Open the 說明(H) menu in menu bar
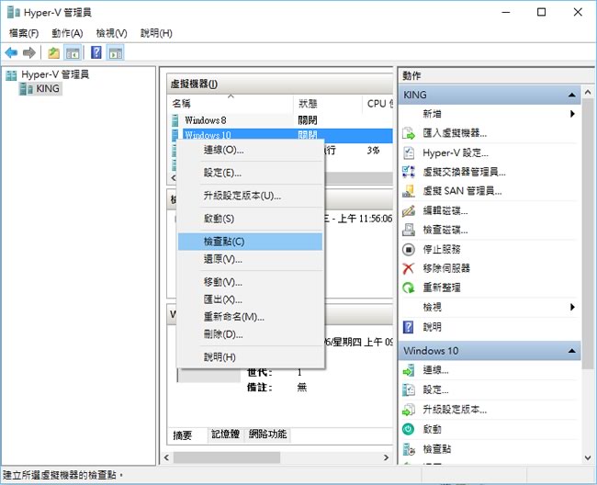The image size is (597, 485). coord(156,33)
